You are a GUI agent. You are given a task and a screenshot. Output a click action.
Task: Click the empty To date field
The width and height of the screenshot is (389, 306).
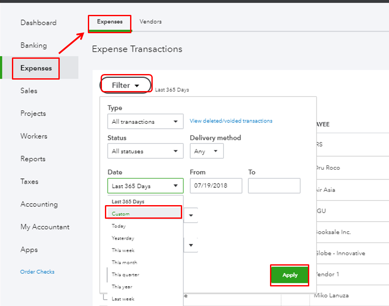(274, 186)
